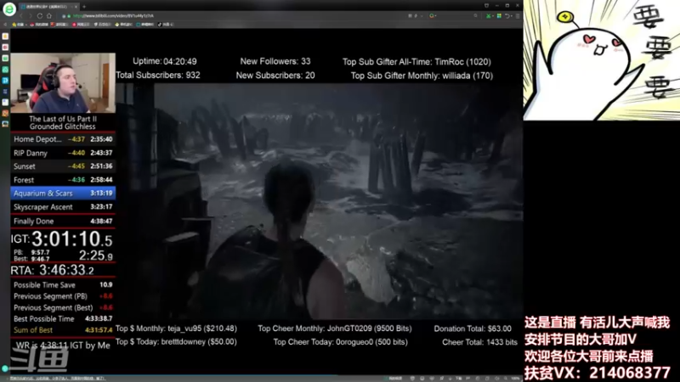Click the 'Finally Done' split row
680x382 pixels.
point(63,221)
